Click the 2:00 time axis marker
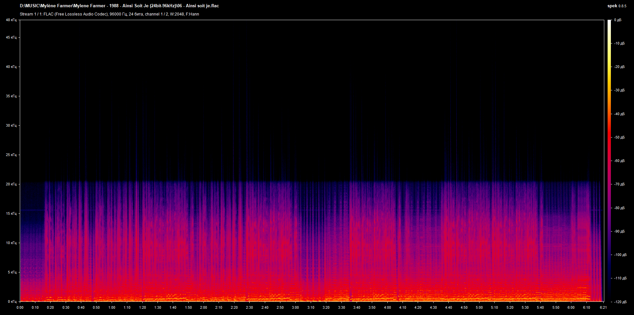This screenshot has width=634, height=315. (x=203, y=307)
